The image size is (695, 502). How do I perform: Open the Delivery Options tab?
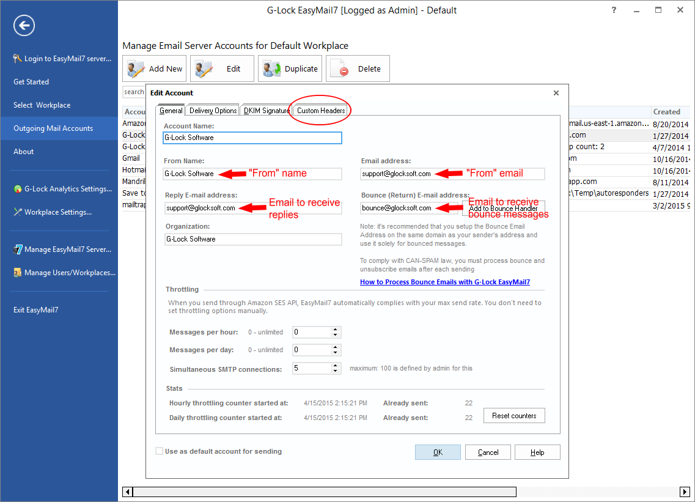[213, 111]
